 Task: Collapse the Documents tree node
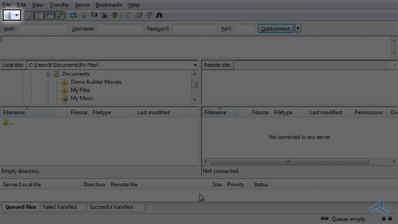coord(48,74)
